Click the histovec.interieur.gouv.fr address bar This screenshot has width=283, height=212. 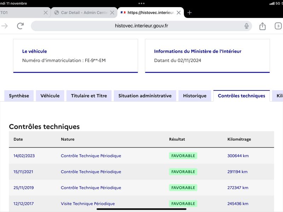[x=141, y=26]
